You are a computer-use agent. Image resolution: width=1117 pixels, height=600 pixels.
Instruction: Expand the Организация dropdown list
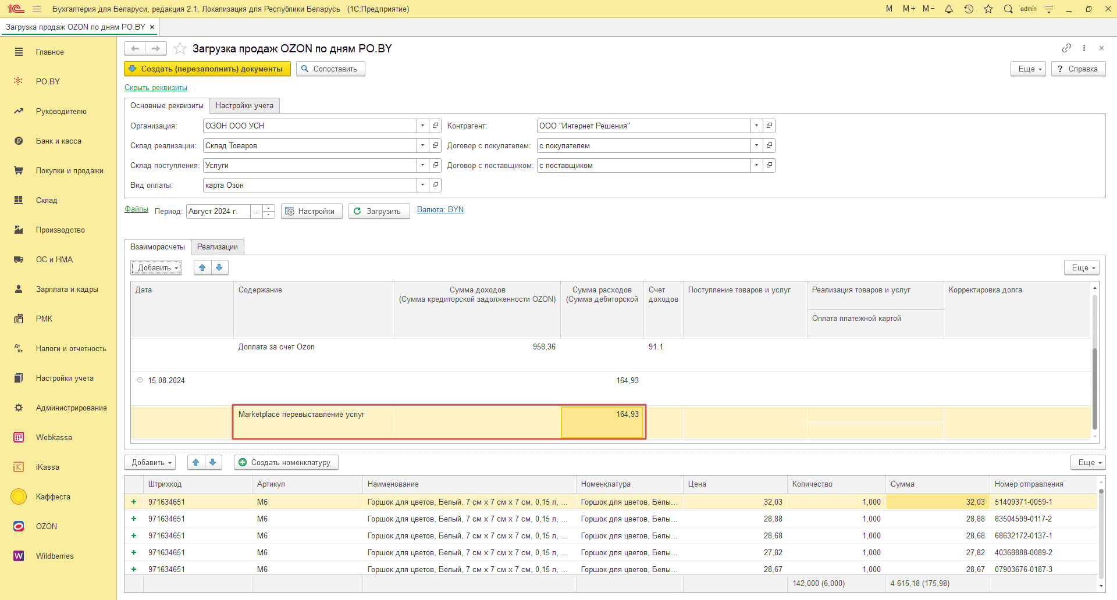pos(423,126)
